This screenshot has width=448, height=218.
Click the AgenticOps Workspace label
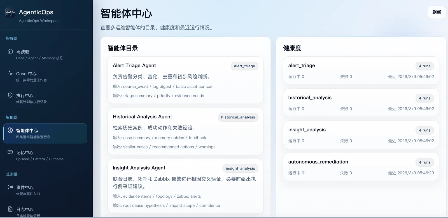click(x=39, y=21)
